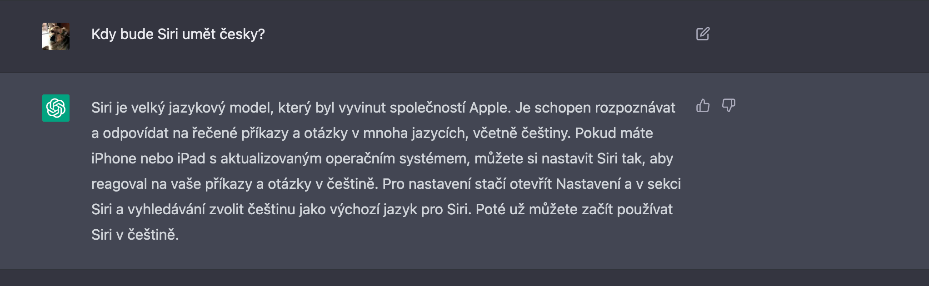Click the word "Siri" in the first sentence

pos(101,108)
